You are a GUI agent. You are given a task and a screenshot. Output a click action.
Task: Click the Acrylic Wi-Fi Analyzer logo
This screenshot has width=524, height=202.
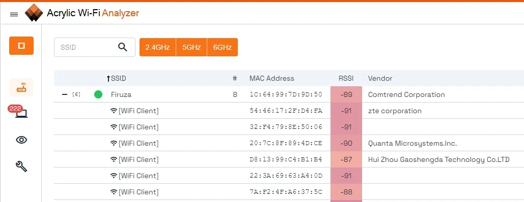click(x=34, y=13)
